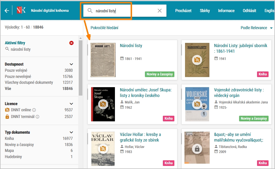Screen dimensions: 275x169
Task: Click the Národní digitální knihovna header title
Action: tap(50, 11)
